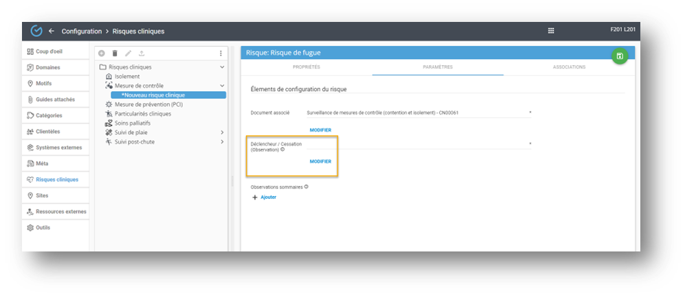This screenshot has width=685, height=296.
Task: Expand the Suivi de plaie node
Action: pyautogui.click(x=221, y=132)
